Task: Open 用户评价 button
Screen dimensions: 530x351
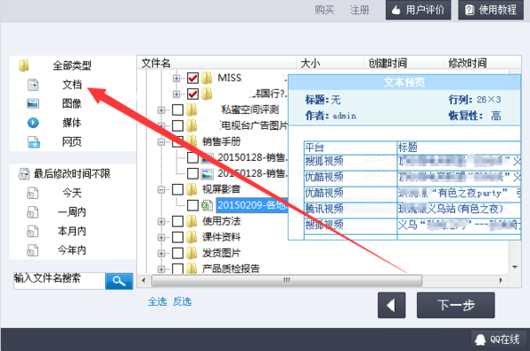Action: 419,10
